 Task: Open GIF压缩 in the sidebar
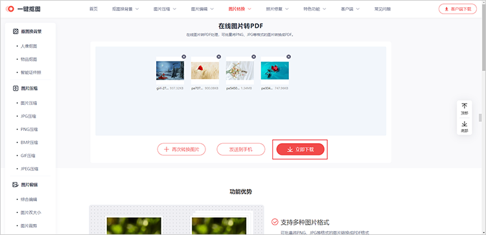[x=28, y=156]
